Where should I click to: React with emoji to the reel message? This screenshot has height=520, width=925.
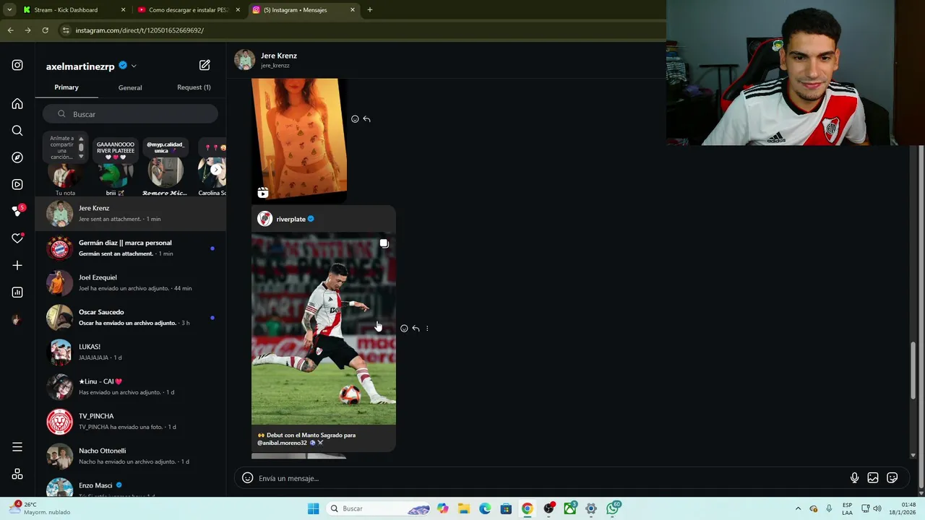click(x=355, y=119)
